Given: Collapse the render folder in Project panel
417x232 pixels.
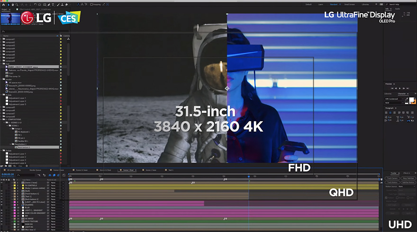Looking at the screenshot, I should pos(1,79).
